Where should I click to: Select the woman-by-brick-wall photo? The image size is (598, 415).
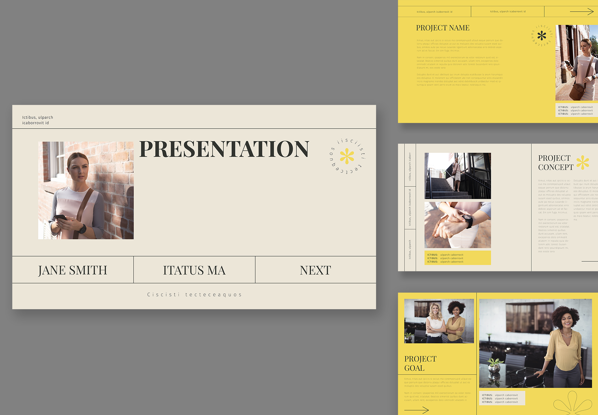(x=86, y=190)
